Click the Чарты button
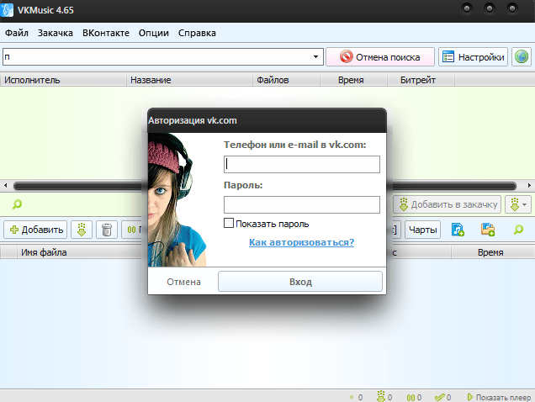 (x=423, y=230)
